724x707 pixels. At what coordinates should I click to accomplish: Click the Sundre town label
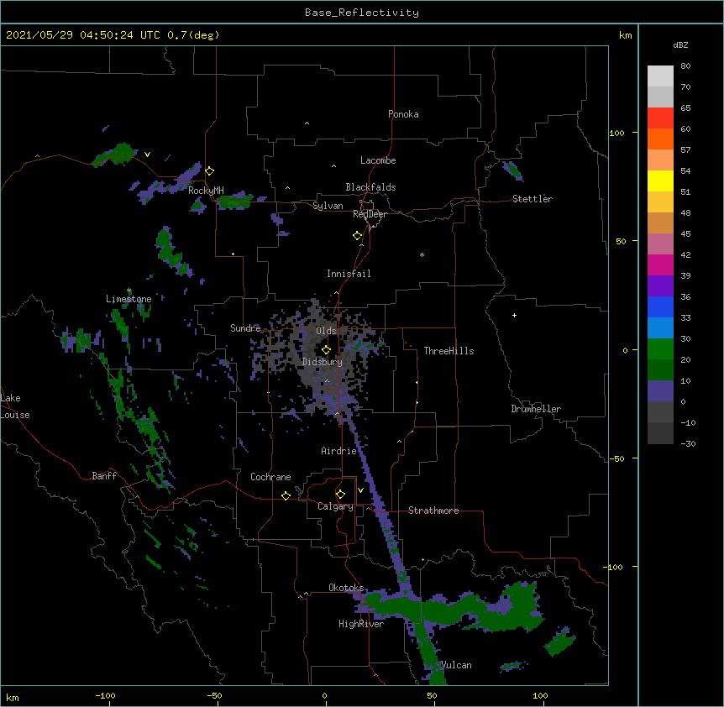pos(245,328)
